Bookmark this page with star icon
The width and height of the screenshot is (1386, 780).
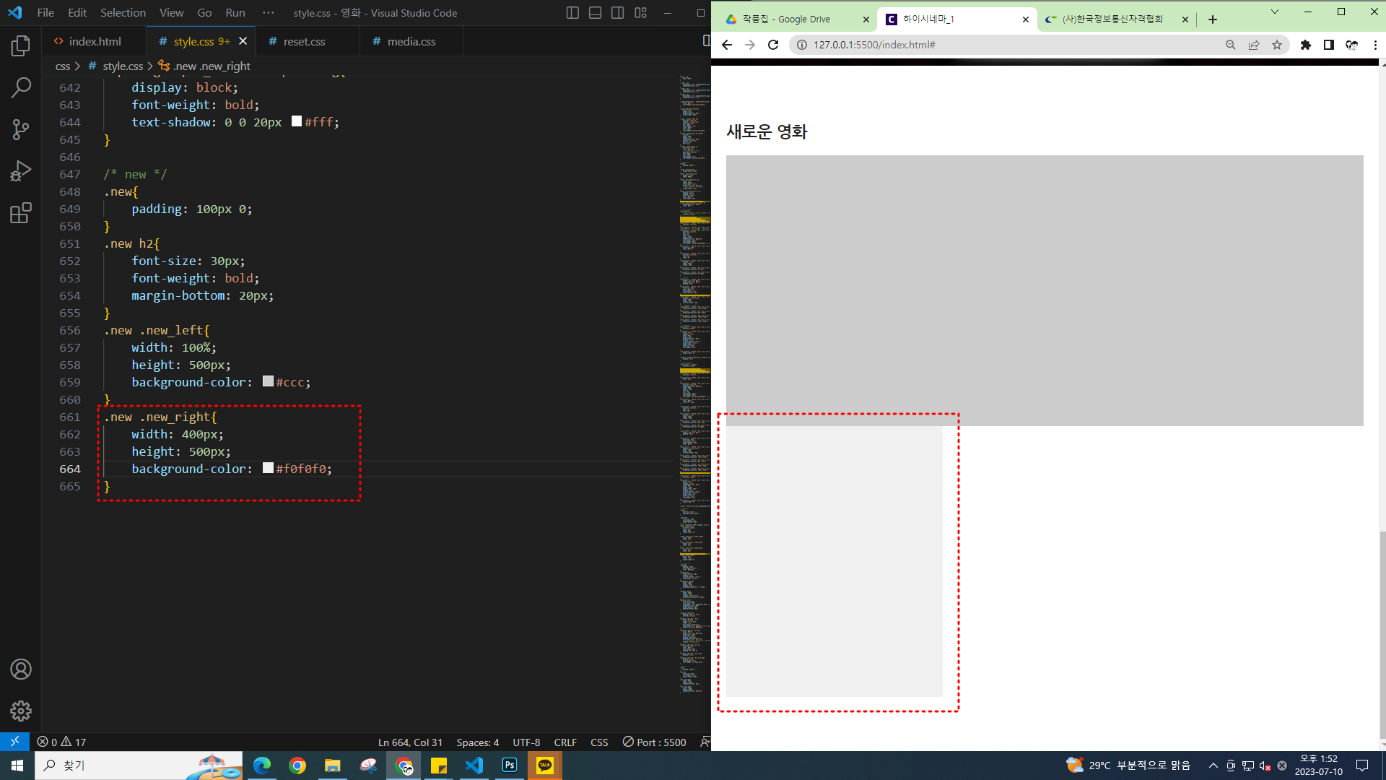click(1277, 45)
